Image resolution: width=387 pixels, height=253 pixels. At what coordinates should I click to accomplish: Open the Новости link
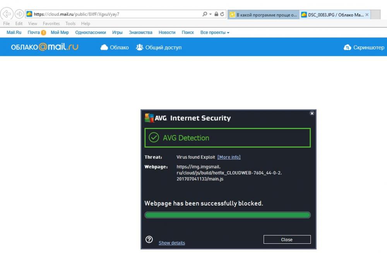pos(167,32)
